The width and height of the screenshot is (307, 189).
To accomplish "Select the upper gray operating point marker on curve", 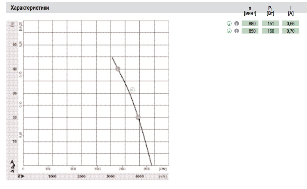I will (x=118, y=69).
